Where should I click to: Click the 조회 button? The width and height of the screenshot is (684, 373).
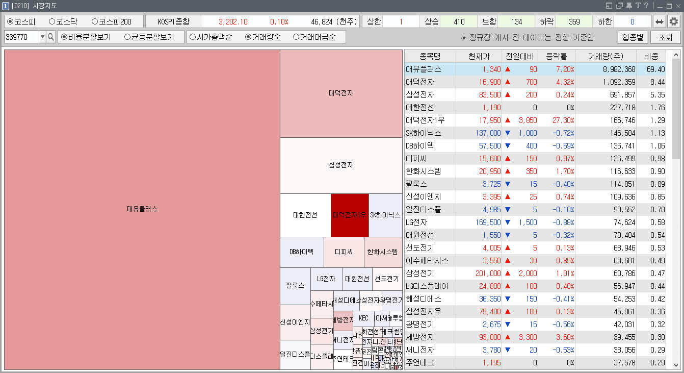pos(665,37)
